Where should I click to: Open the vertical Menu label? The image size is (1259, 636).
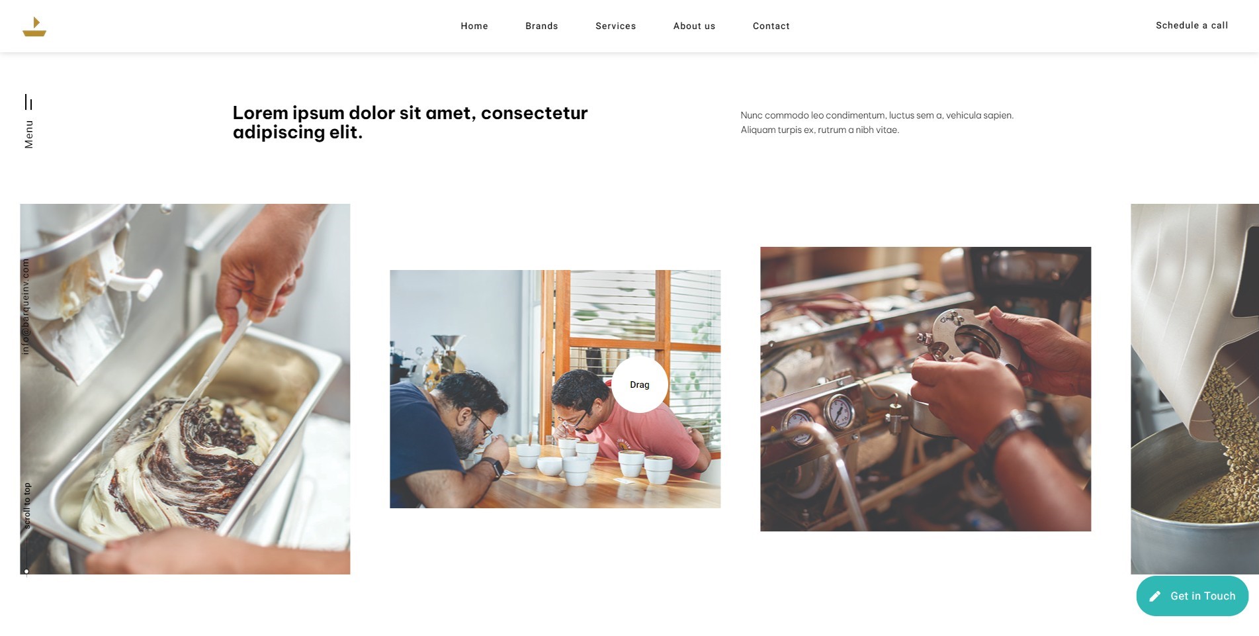[28, 134]
